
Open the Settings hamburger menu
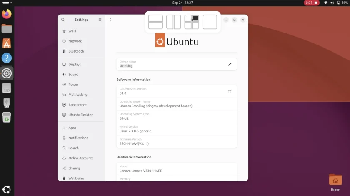click(100, 20)
